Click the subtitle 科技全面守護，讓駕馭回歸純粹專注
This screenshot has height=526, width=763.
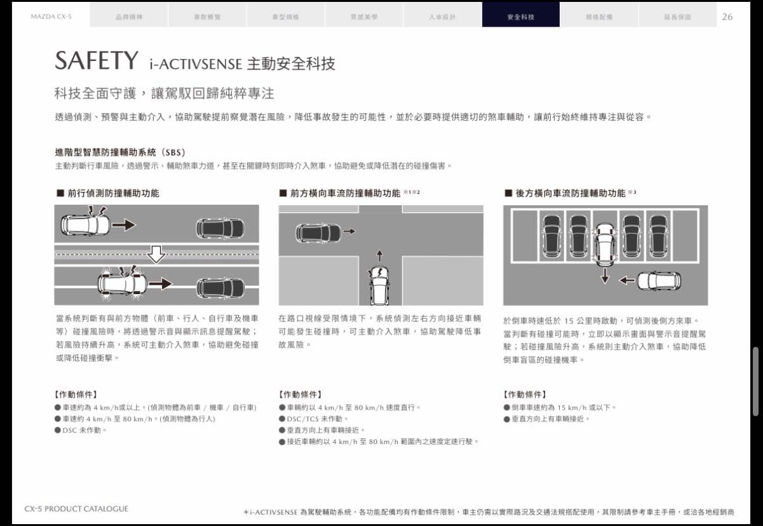point(164,93)
